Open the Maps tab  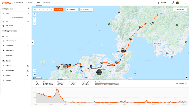pos(39,3)
